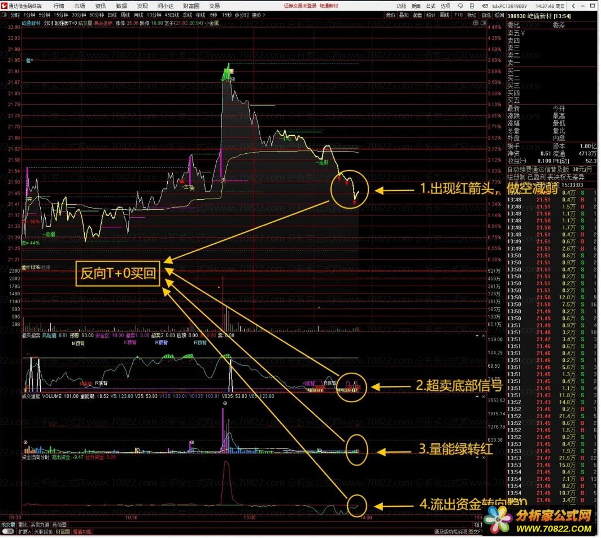Click the split-window icon above chart

(x=484, y=23)
